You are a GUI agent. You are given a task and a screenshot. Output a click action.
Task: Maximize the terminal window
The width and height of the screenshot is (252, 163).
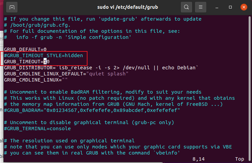230,7
